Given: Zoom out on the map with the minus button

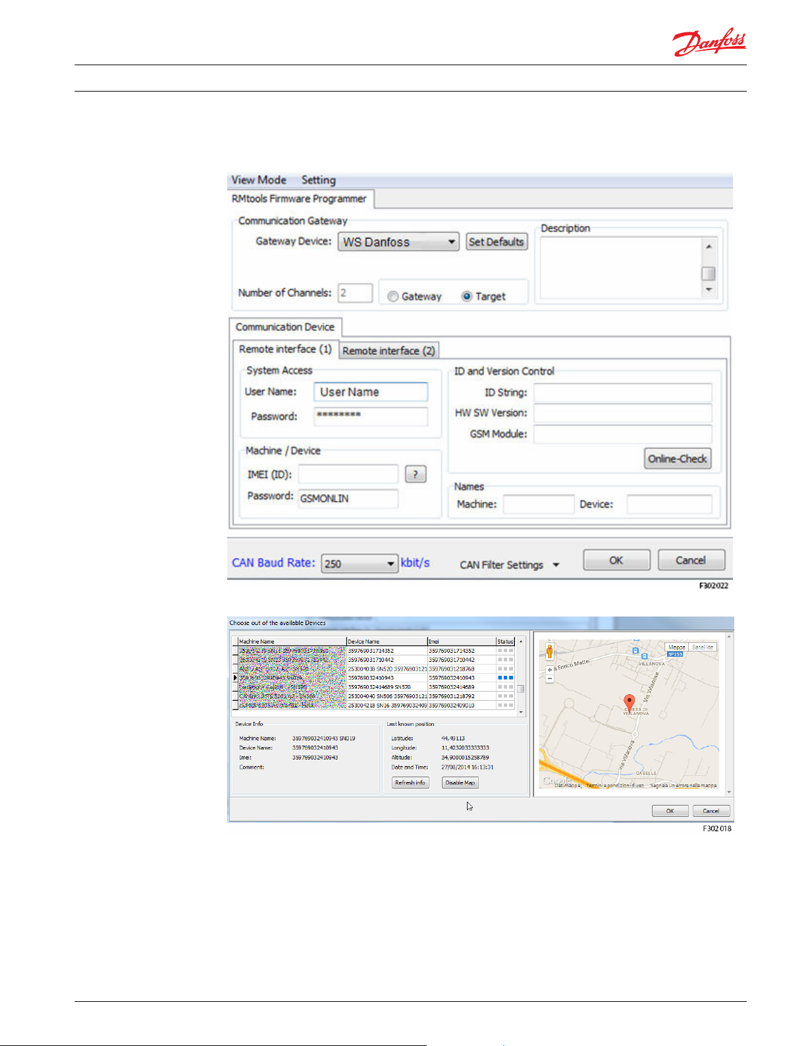Looking at the screenshot, I should 550,678.
